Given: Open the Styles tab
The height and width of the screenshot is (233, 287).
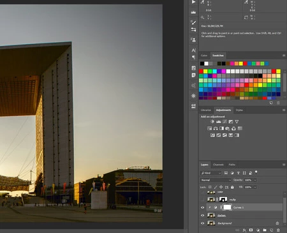Looking at the screenshot, I should [x=239, y=110].
